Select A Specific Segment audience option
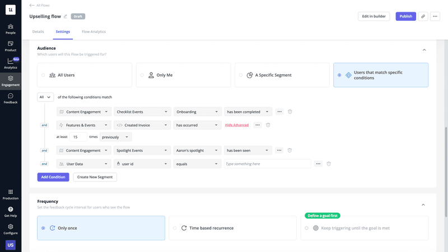Viewport: 448px width, 252px height. (282, 75)
